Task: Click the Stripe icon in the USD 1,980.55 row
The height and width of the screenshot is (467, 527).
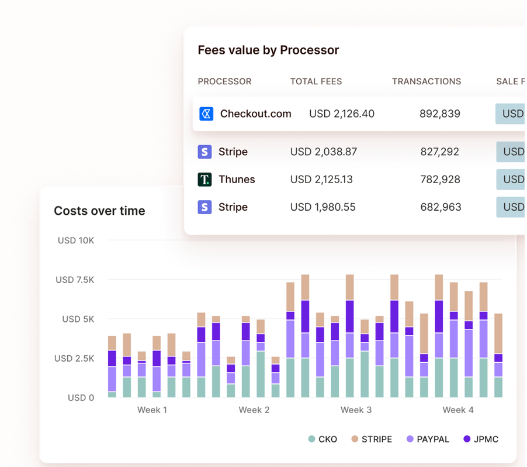Action: coord(204,207)
